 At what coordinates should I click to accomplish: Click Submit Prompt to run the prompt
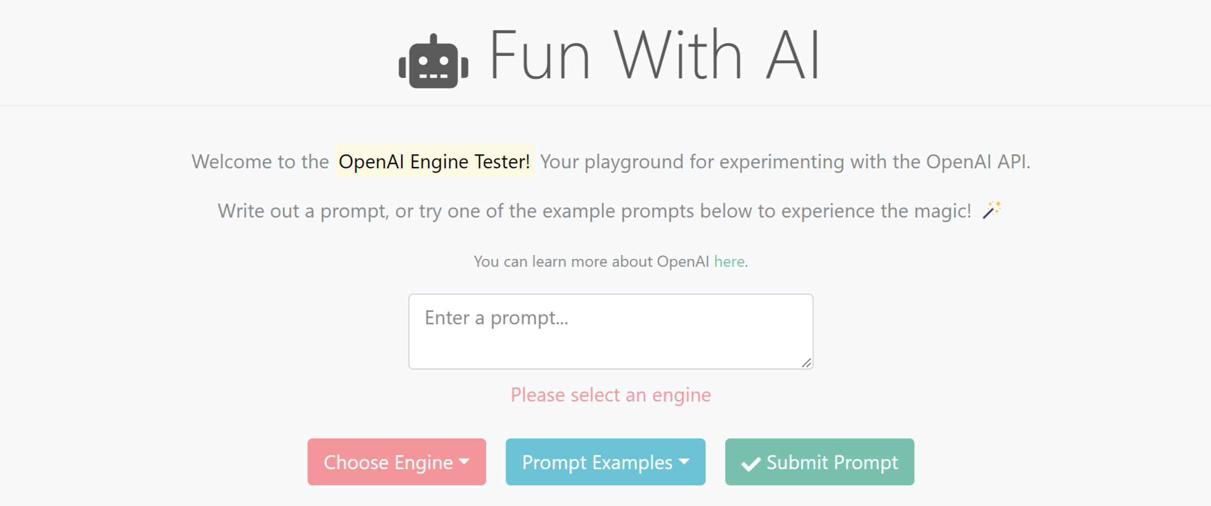(x=819, y=462)
